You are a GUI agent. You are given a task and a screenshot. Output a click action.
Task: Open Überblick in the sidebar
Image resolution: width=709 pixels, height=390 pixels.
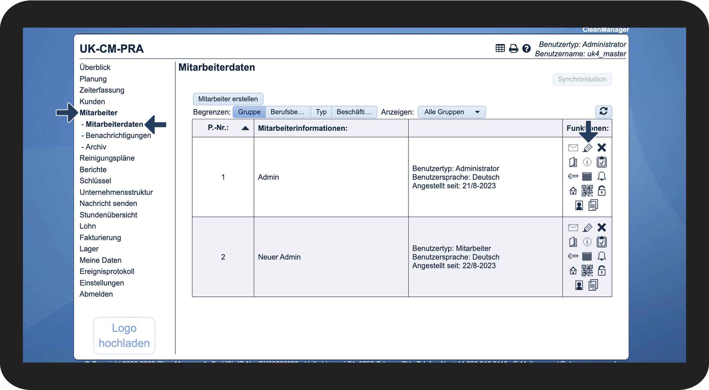[95, 67]
